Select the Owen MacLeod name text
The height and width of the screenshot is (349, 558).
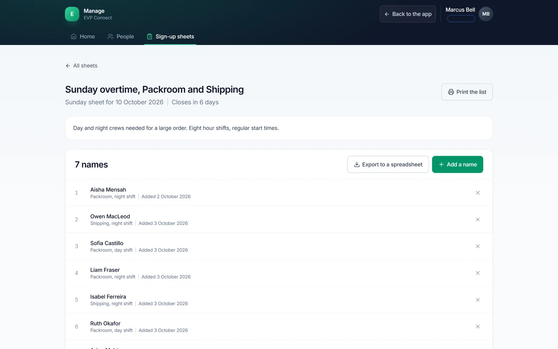pos(110,216)
